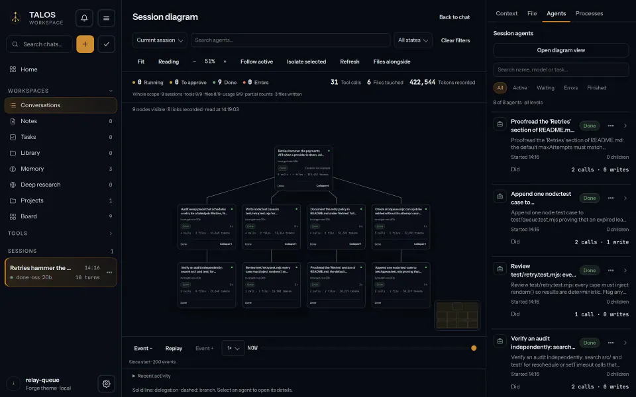
Task: Toggle Isolate selected
Action: [306, 62]
